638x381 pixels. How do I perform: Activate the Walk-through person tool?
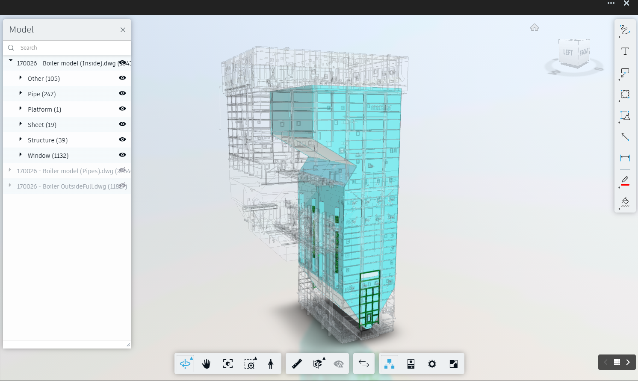[x=272, y=363]
